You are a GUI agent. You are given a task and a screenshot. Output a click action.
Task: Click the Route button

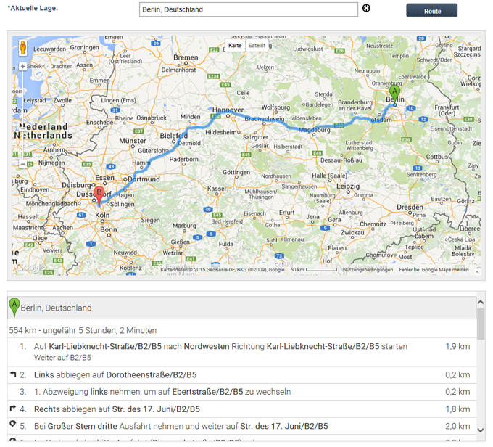431,10
